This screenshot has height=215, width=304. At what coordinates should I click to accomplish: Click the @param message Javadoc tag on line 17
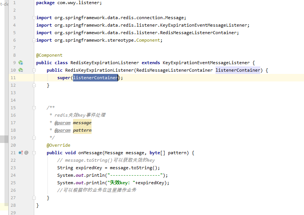(73, 123)
